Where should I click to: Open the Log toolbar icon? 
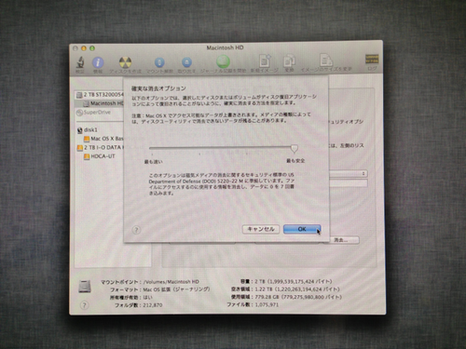click(372, 60)
